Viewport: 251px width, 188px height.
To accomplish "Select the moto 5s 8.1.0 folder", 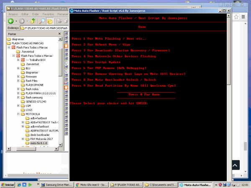I will pyautogui.click(x=38, y=143).
